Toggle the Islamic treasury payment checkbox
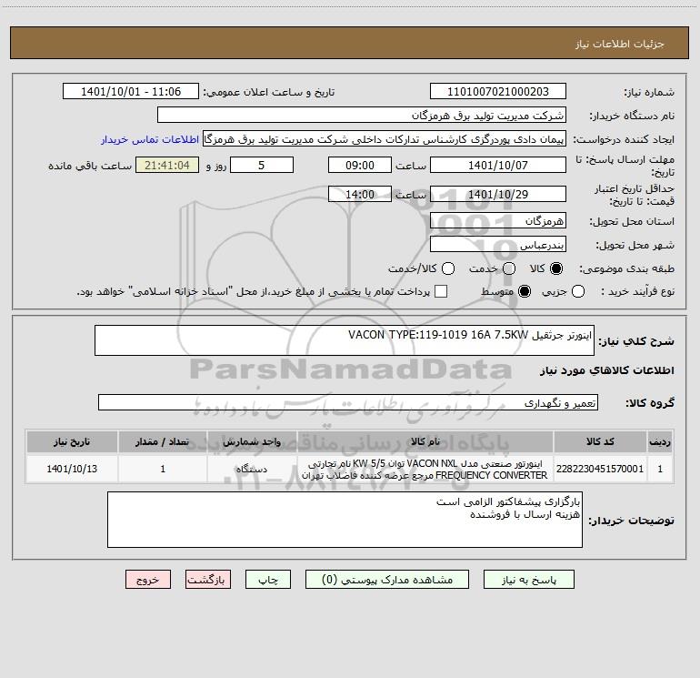 click(x=441, y=291)
